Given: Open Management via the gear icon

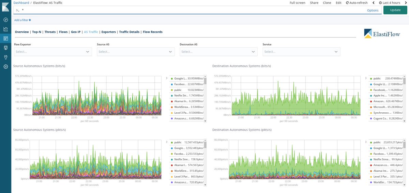Looking at the screenshot, I should click(x=5, y=67).
